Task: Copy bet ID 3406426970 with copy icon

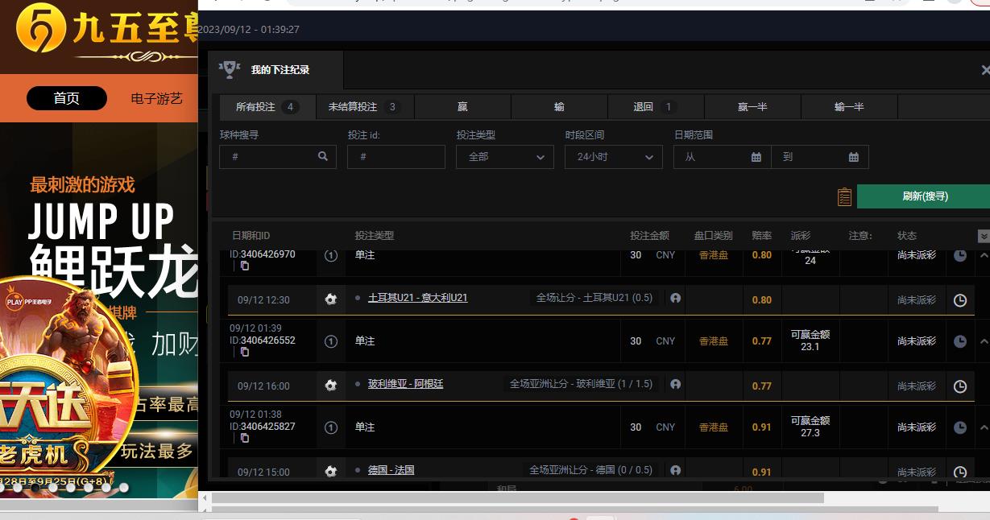Action: pyautogui.click(x=244, y=266)
